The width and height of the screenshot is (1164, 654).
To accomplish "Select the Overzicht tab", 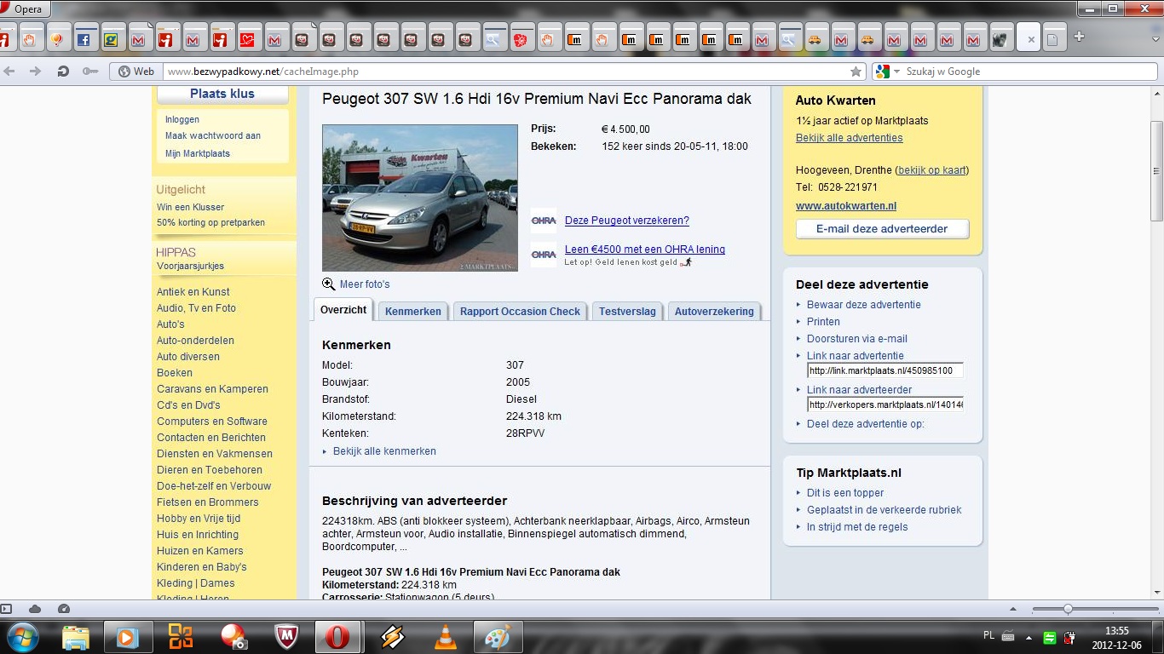I will click(343, 310).
